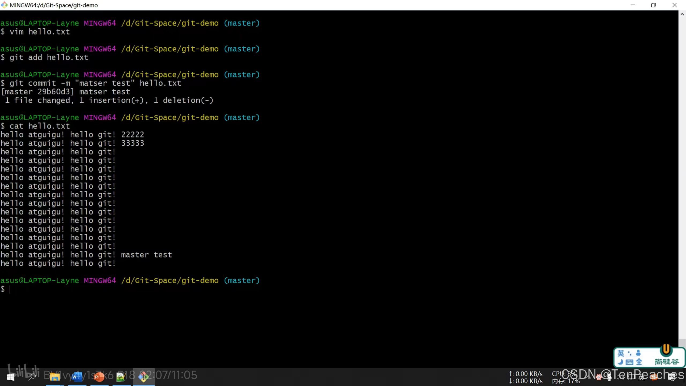Switch to Word in the taskbar
This screenshot has height=386, width=686.
(77, 377)
